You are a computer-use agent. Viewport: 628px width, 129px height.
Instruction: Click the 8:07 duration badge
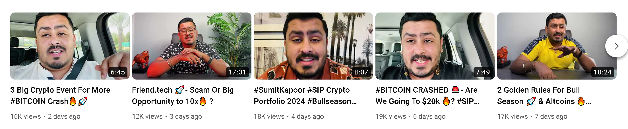pos(361,72)
